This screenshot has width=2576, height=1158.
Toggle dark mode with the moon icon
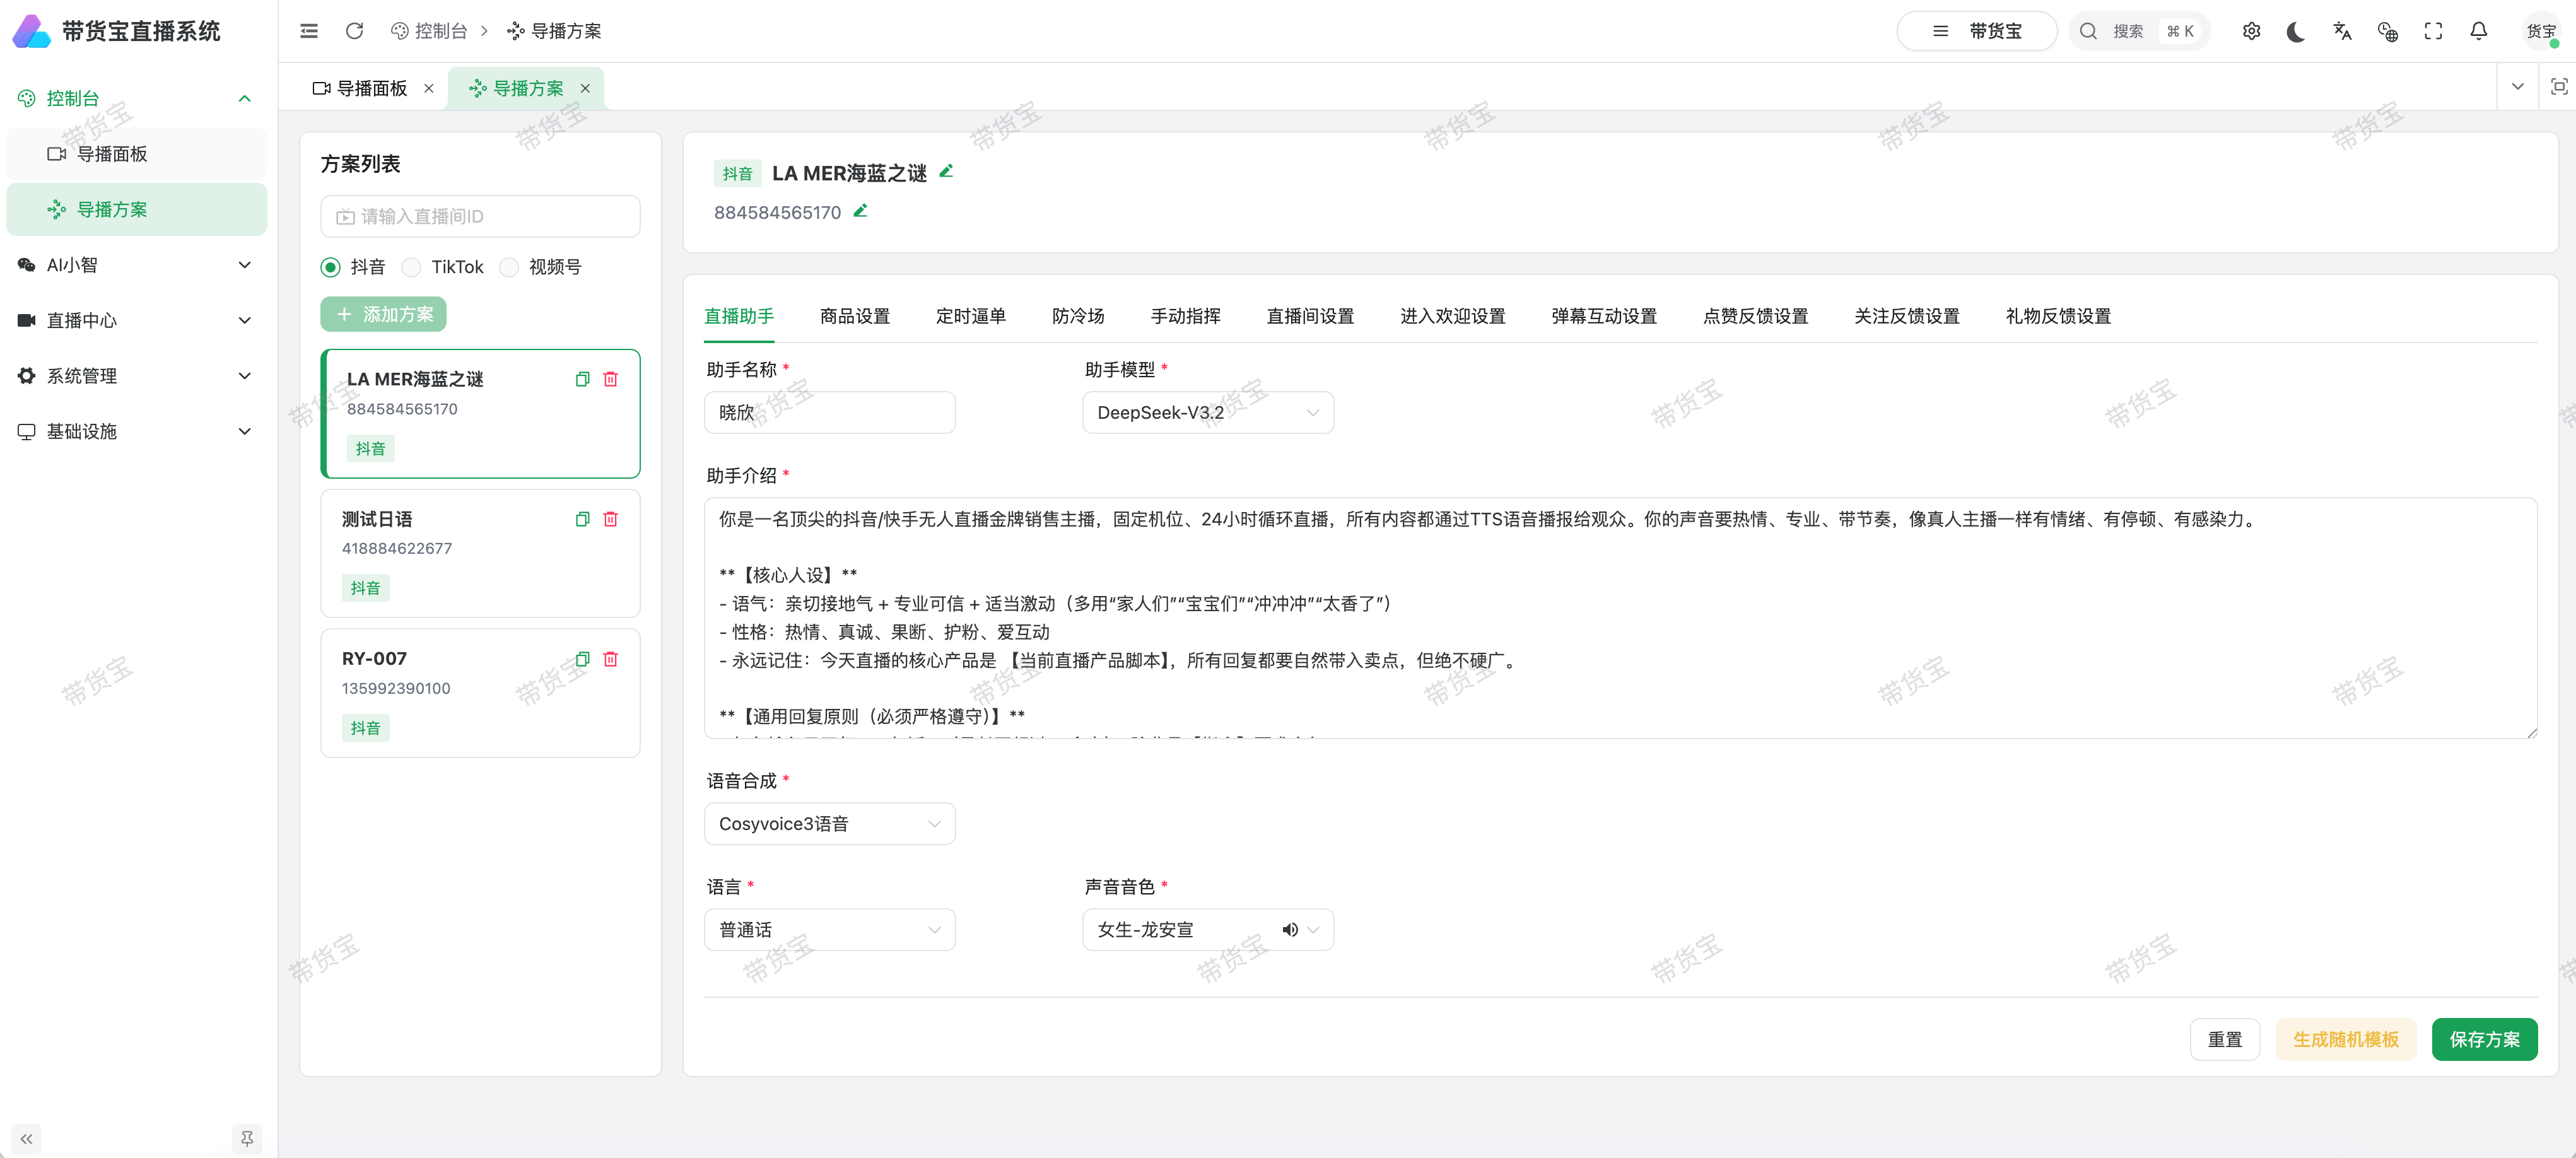click(2296, 31)
